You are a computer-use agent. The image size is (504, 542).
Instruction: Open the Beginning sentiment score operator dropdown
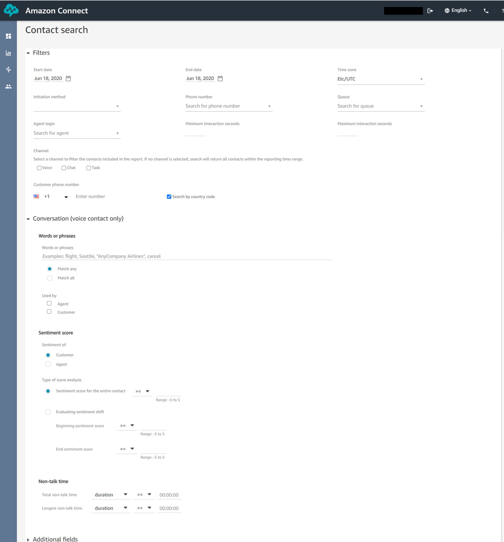(x=127, y=426)
